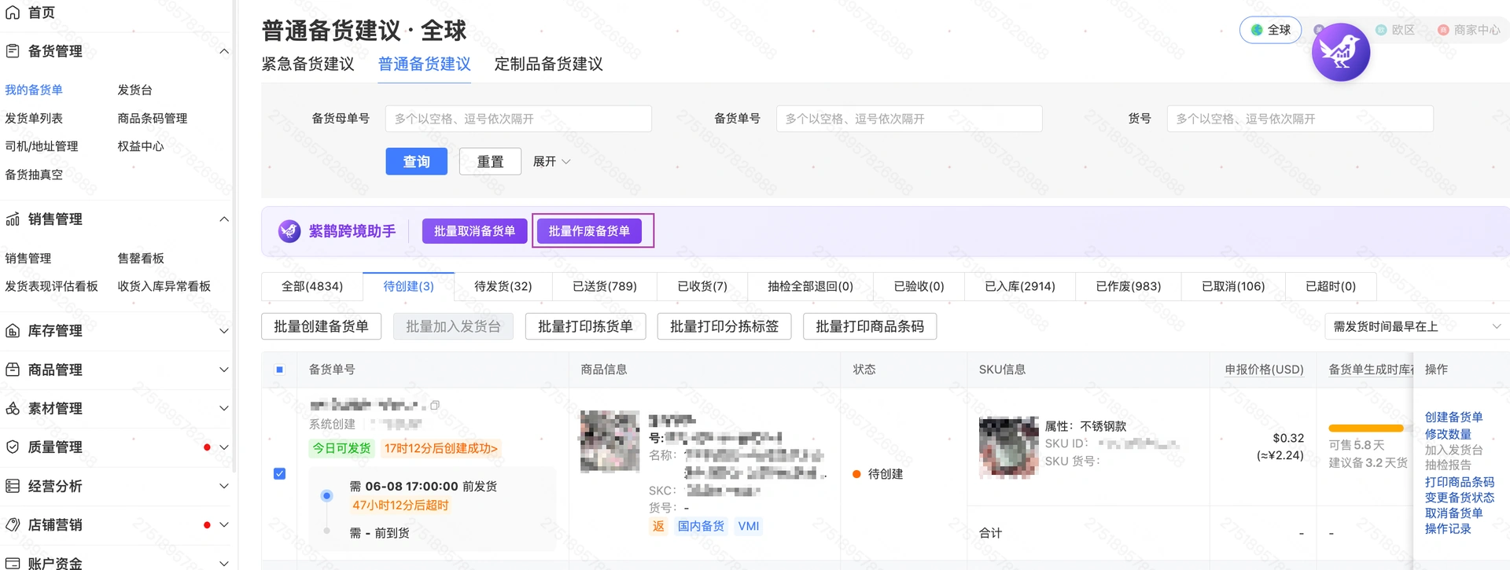Click the 质量管理 shield icon
The image size is (1510, 570).
pos(13,447)
